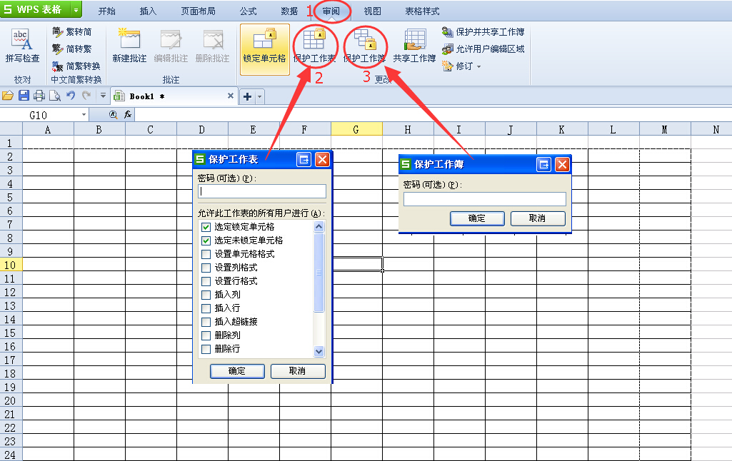The image size is (732, 461).
Task: Open the dropdown beside new tab plus
Action: tap(259, 96)
